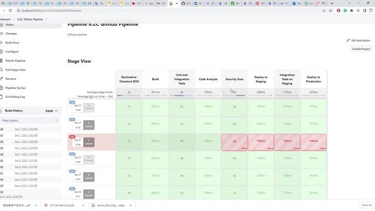Click the Full Stage View magnifier icon
This screenshot has width=375, height=211.
coord(1,70)
